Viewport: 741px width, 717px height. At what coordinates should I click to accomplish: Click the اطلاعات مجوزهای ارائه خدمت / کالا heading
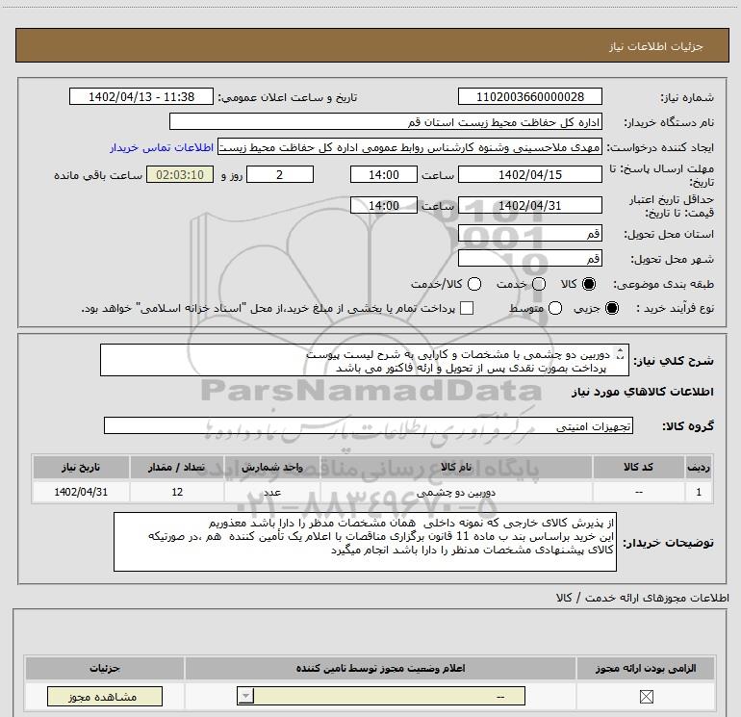tap(642, 598)
